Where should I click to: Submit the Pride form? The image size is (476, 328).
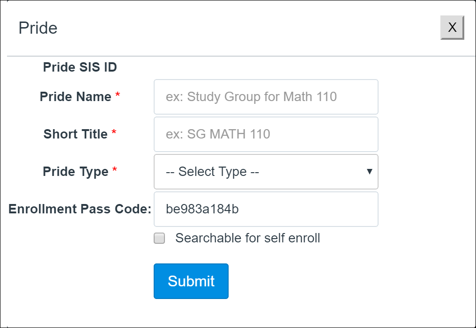pos(191,281)
